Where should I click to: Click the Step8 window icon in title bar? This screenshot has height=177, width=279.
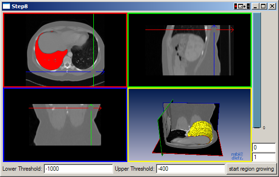6,6
